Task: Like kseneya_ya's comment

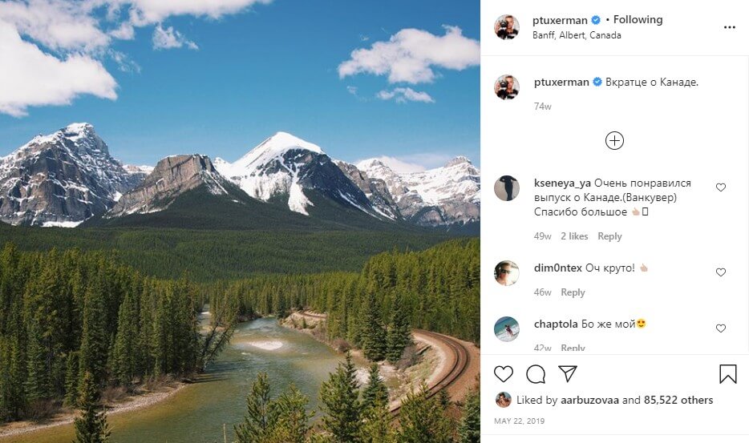Action: [x=720, y=187]
